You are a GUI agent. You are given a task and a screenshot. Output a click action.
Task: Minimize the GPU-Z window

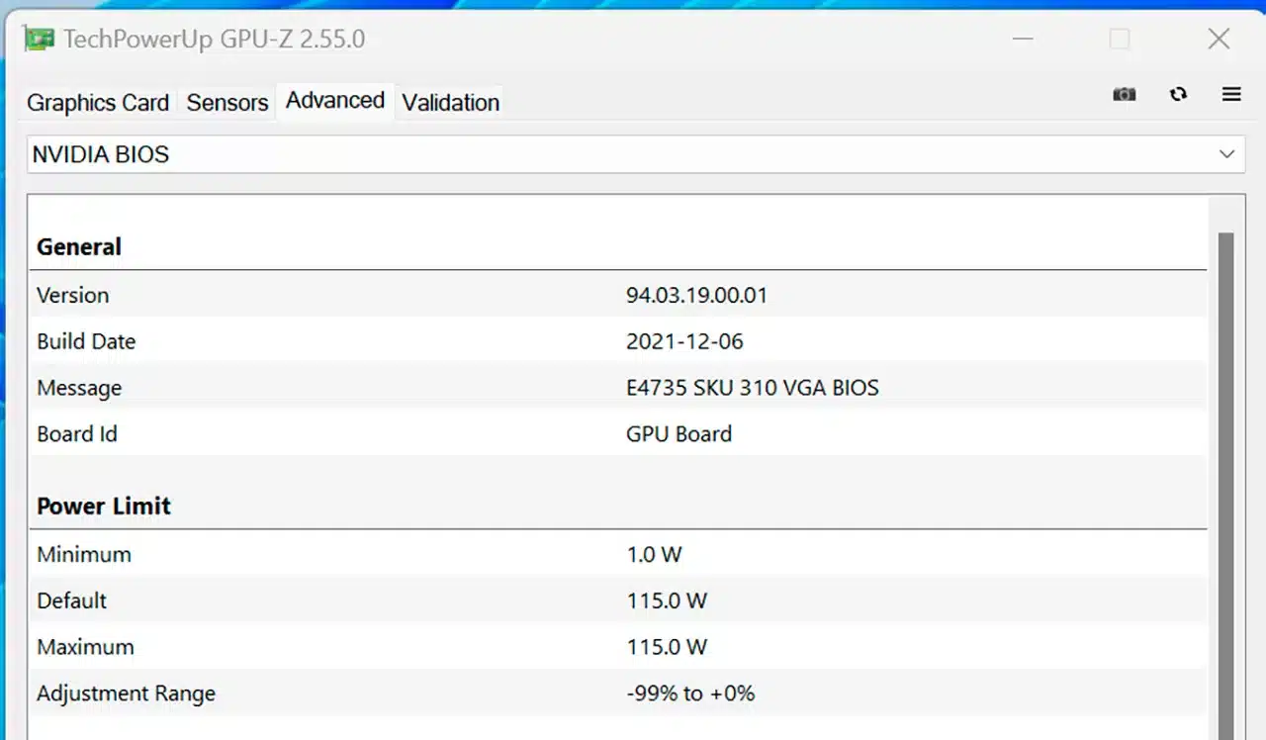click(x=1023, y=40)
